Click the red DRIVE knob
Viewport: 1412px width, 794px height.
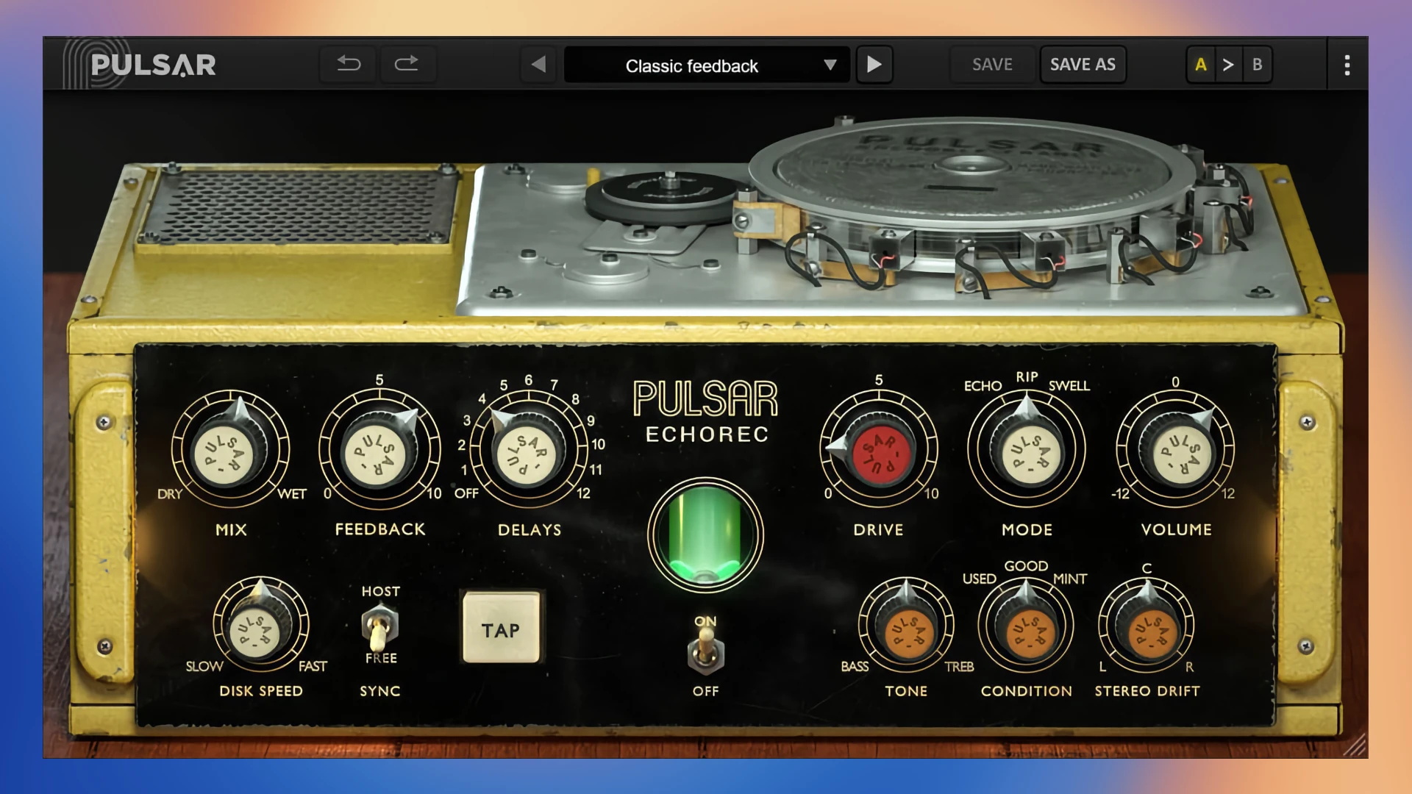click(x=878, y=450)
